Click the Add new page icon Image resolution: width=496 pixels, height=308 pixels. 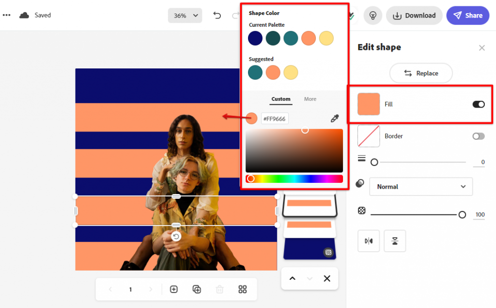(x=173, y=289)
